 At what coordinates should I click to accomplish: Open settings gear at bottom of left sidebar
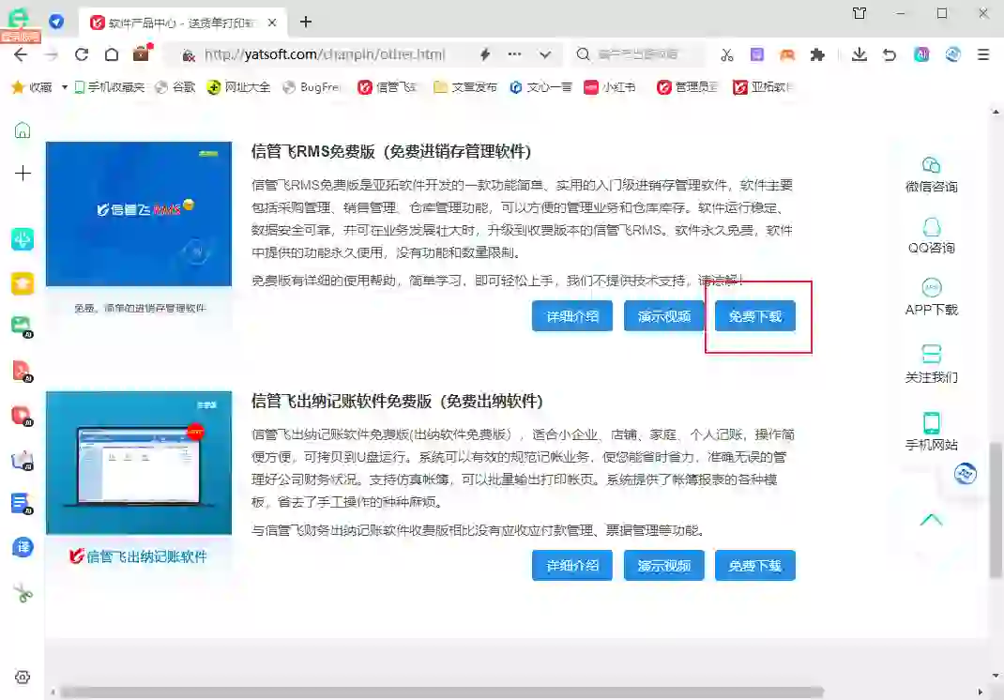point(22,677)
